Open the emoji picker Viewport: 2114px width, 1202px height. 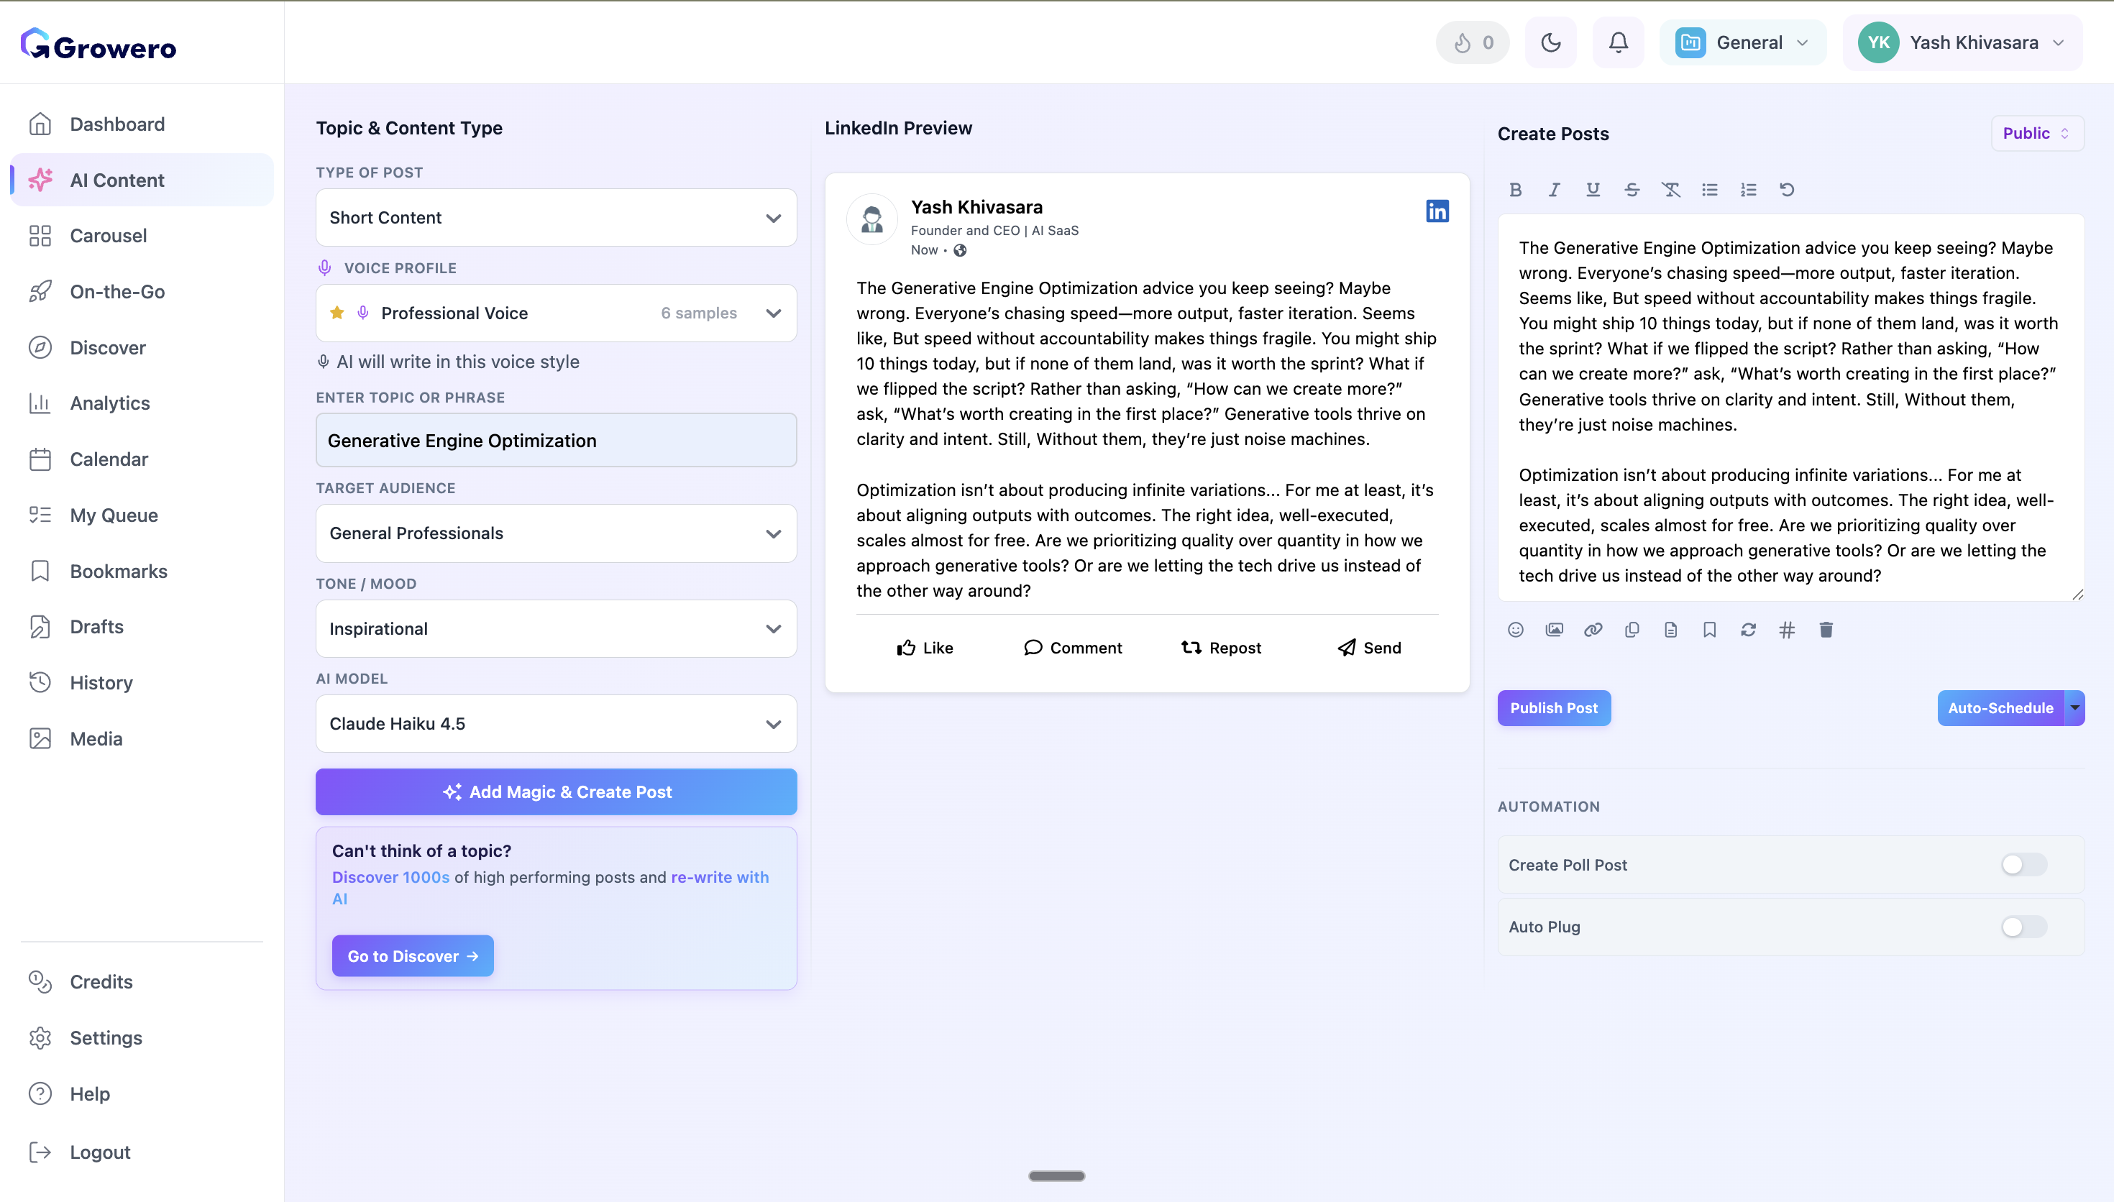[x=1516, y=629]
